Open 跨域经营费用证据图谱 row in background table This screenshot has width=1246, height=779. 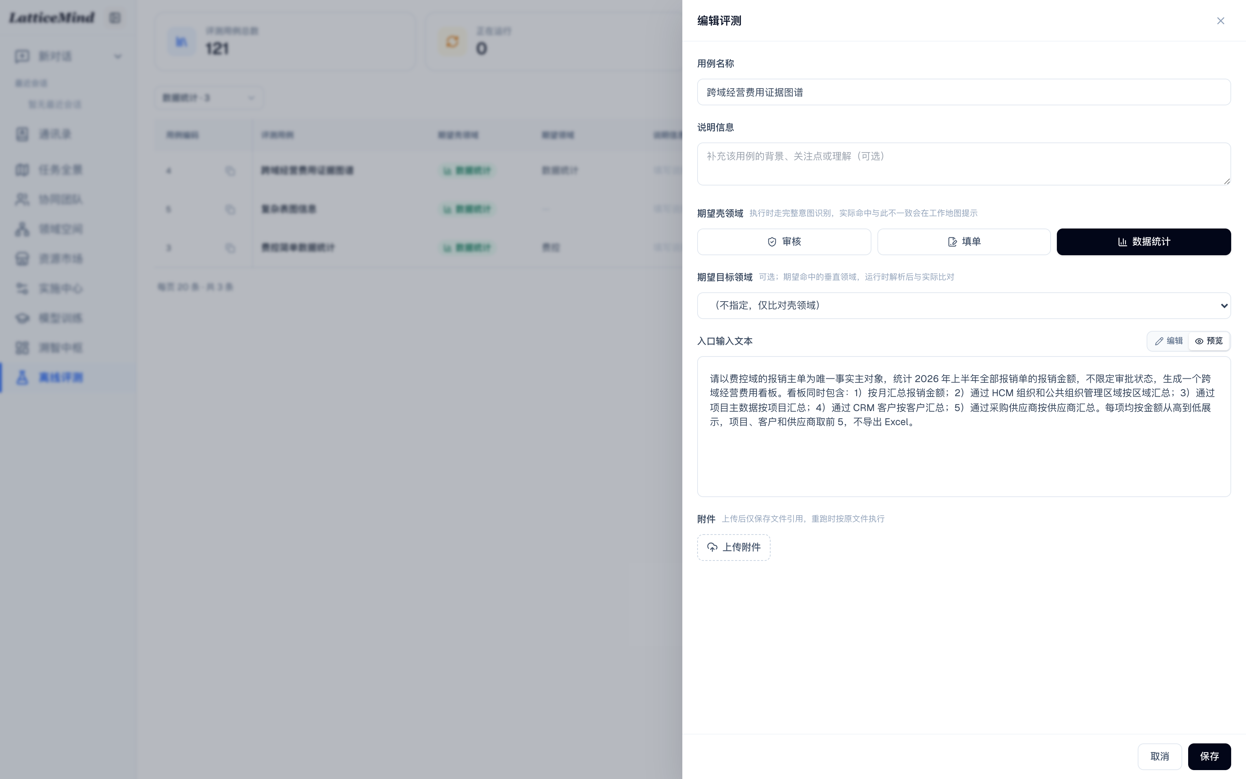(307, 171)
